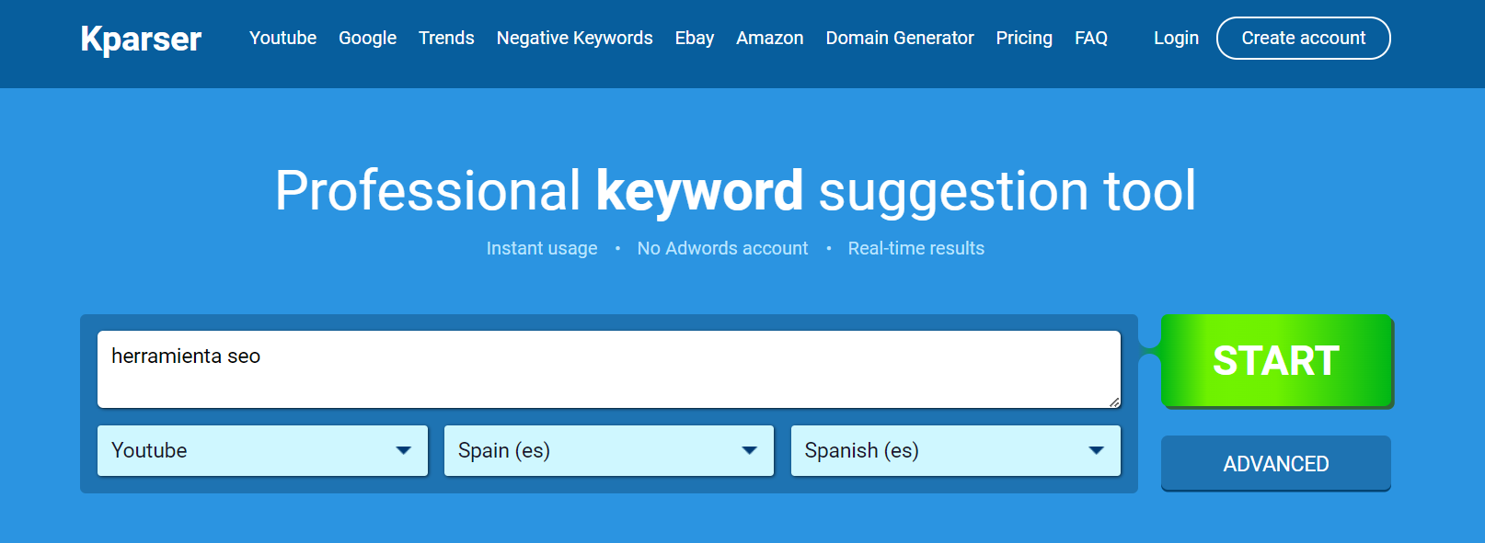Open the Ebay keyword tool
The image size is (1485, 543).
point(694,38)
